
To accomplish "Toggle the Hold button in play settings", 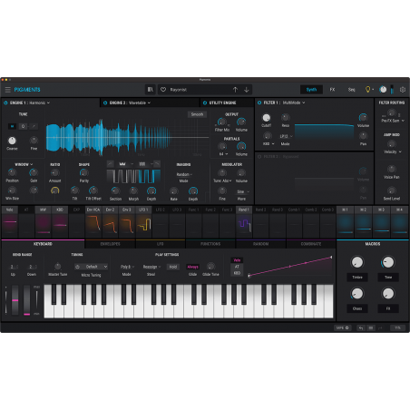I will pyautogui.click(x=173, y=267).
